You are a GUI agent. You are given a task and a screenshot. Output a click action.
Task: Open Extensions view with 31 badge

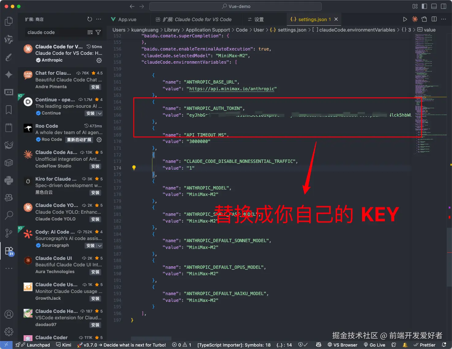click(x=9, y=251)
